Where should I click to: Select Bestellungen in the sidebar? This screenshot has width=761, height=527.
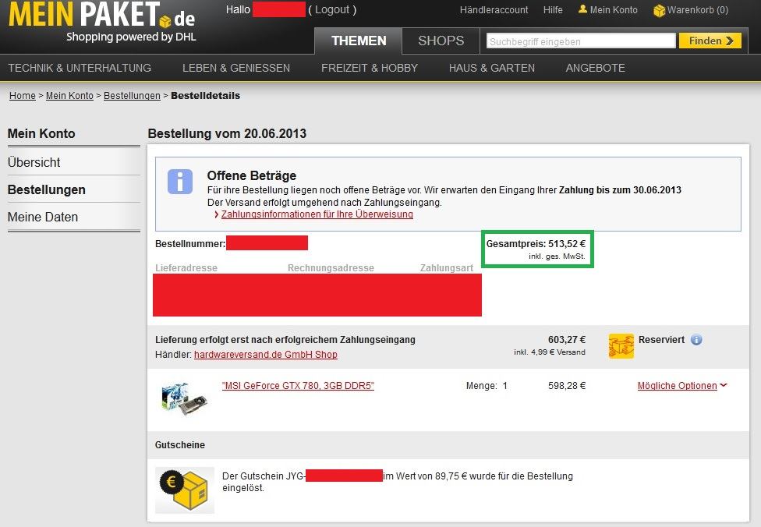pyautogui.click(x=74, y=189)
